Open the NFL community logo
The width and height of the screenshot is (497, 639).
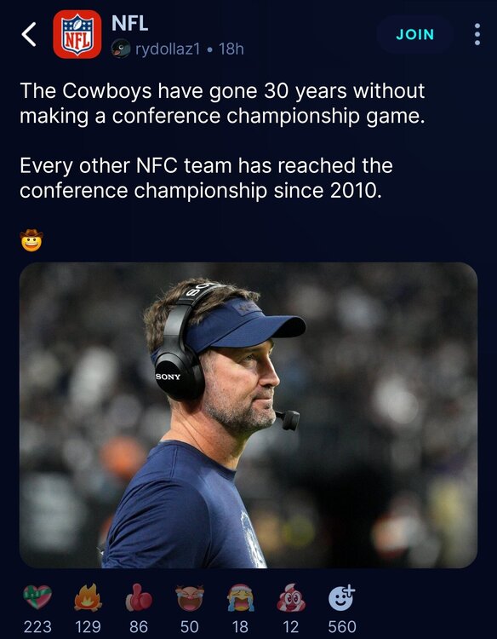point(77,34)
